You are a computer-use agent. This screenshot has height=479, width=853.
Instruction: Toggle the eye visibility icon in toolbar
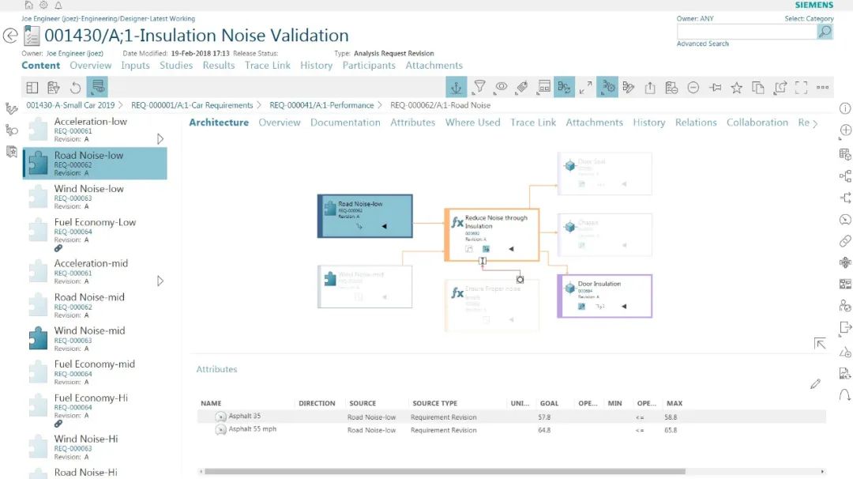[x=501, y=87]
